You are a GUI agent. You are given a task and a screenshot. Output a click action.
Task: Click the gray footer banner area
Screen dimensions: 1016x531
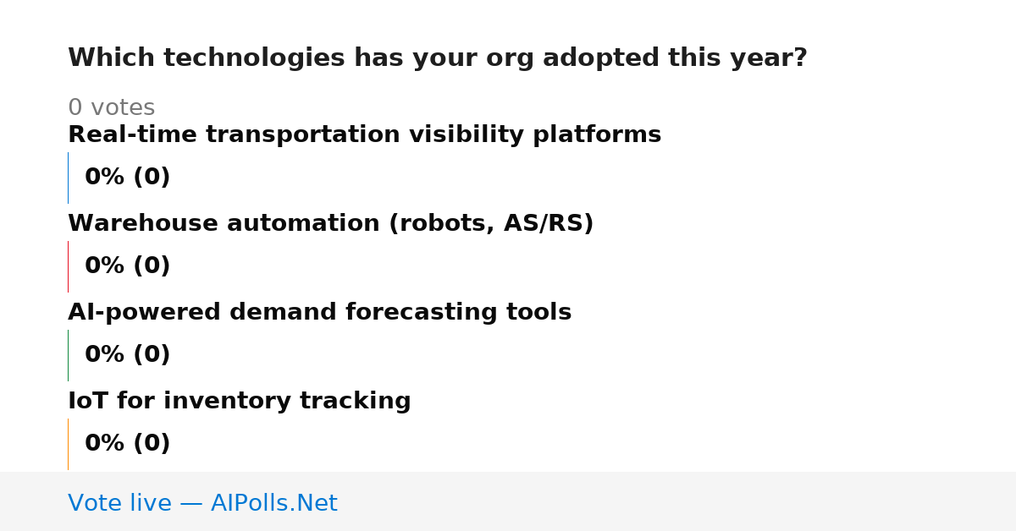[x=508, y=501]
